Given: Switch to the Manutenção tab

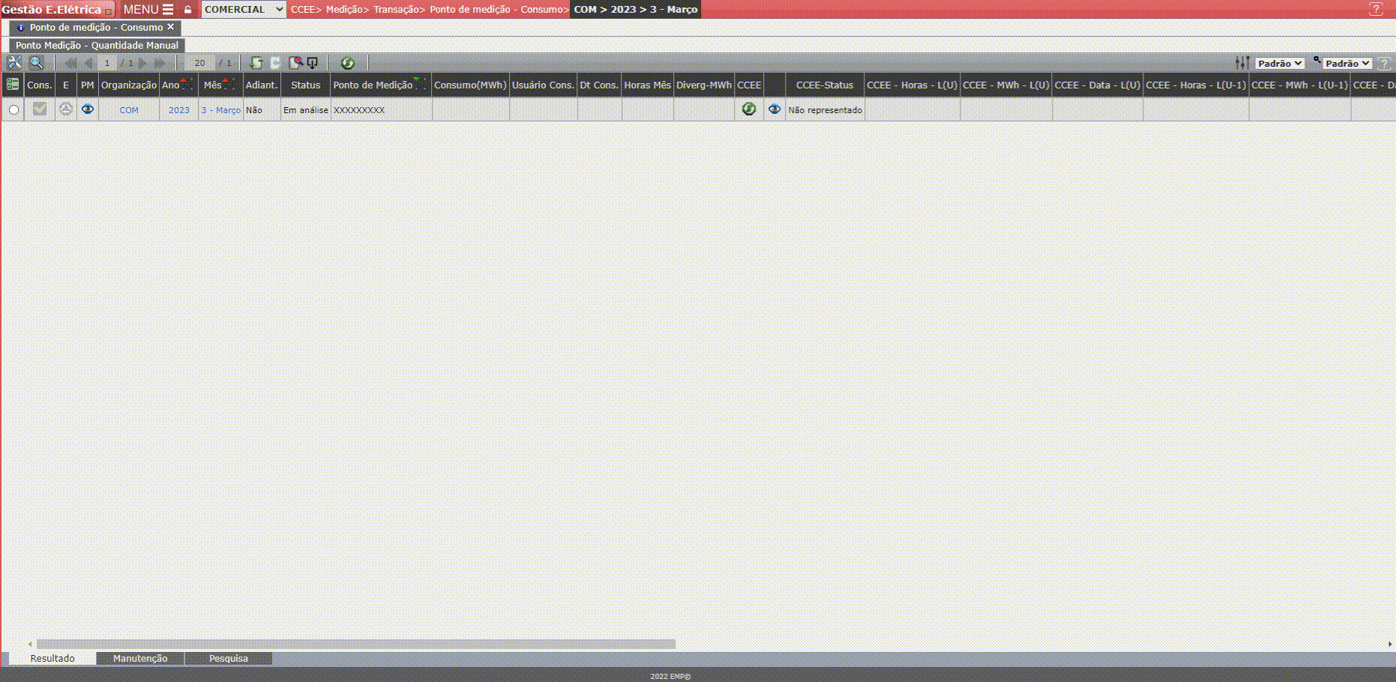Looking at the screenshot, I should (x=140, y=658).
